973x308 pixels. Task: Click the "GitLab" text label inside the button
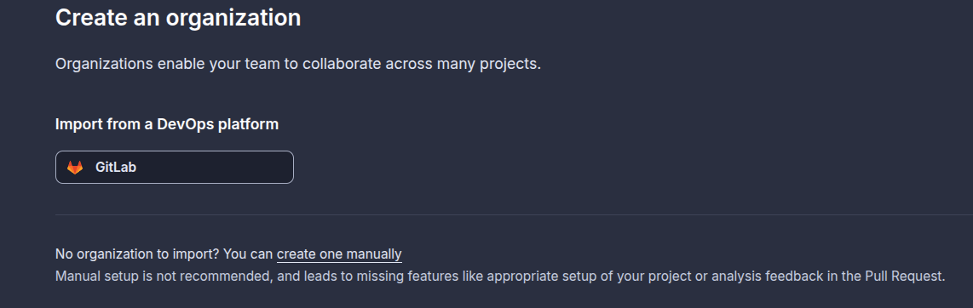(116, 168)
